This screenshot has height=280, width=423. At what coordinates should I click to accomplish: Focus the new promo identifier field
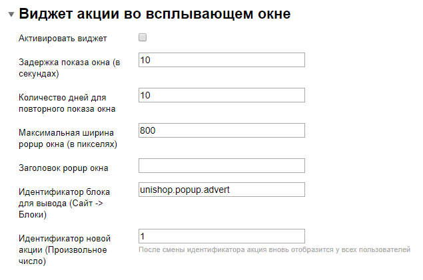click(221, 236)
